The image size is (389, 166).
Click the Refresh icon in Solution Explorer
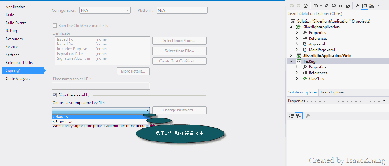[x=334, y=6]
